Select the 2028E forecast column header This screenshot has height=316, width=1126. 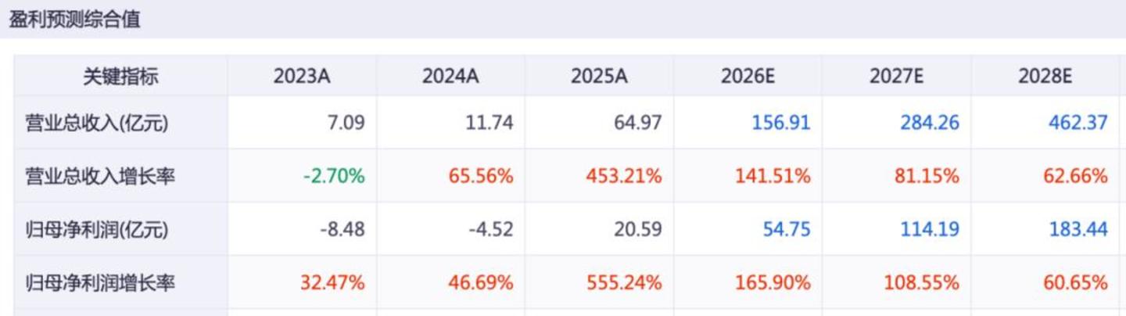click(1045, 77)
